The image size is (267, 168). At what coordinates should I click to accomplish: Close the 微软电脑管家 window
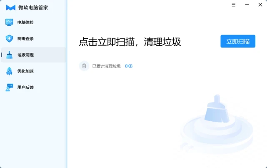coord(260,5)
